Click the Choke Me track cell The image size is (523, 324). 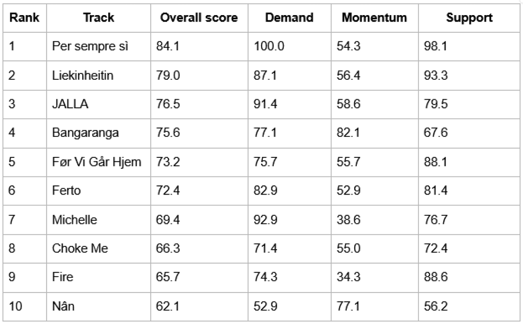[80, 248]
